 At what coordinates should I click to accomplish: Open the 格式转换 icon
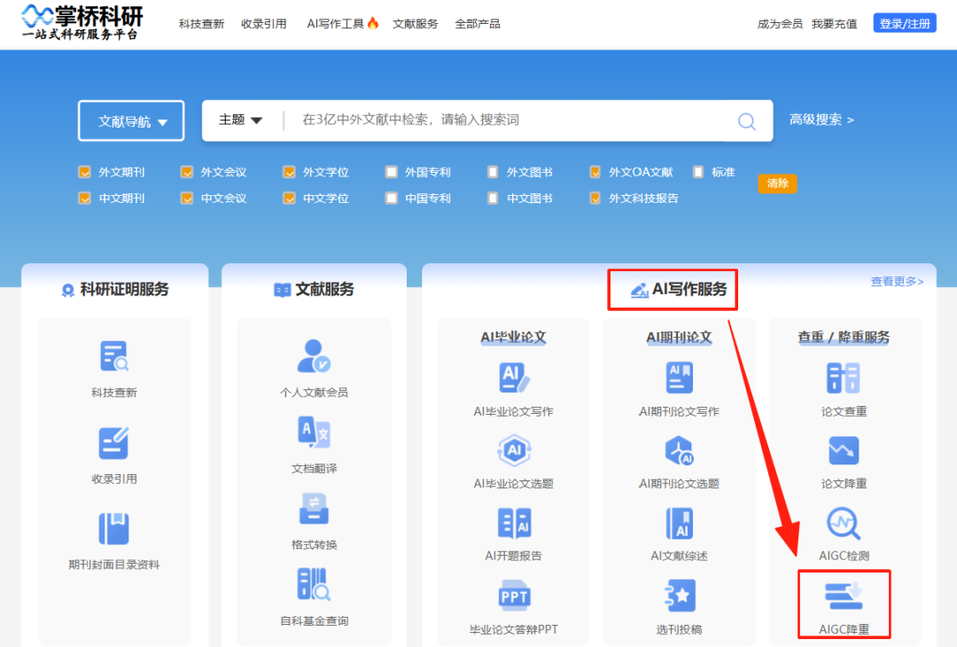point(314,509)
